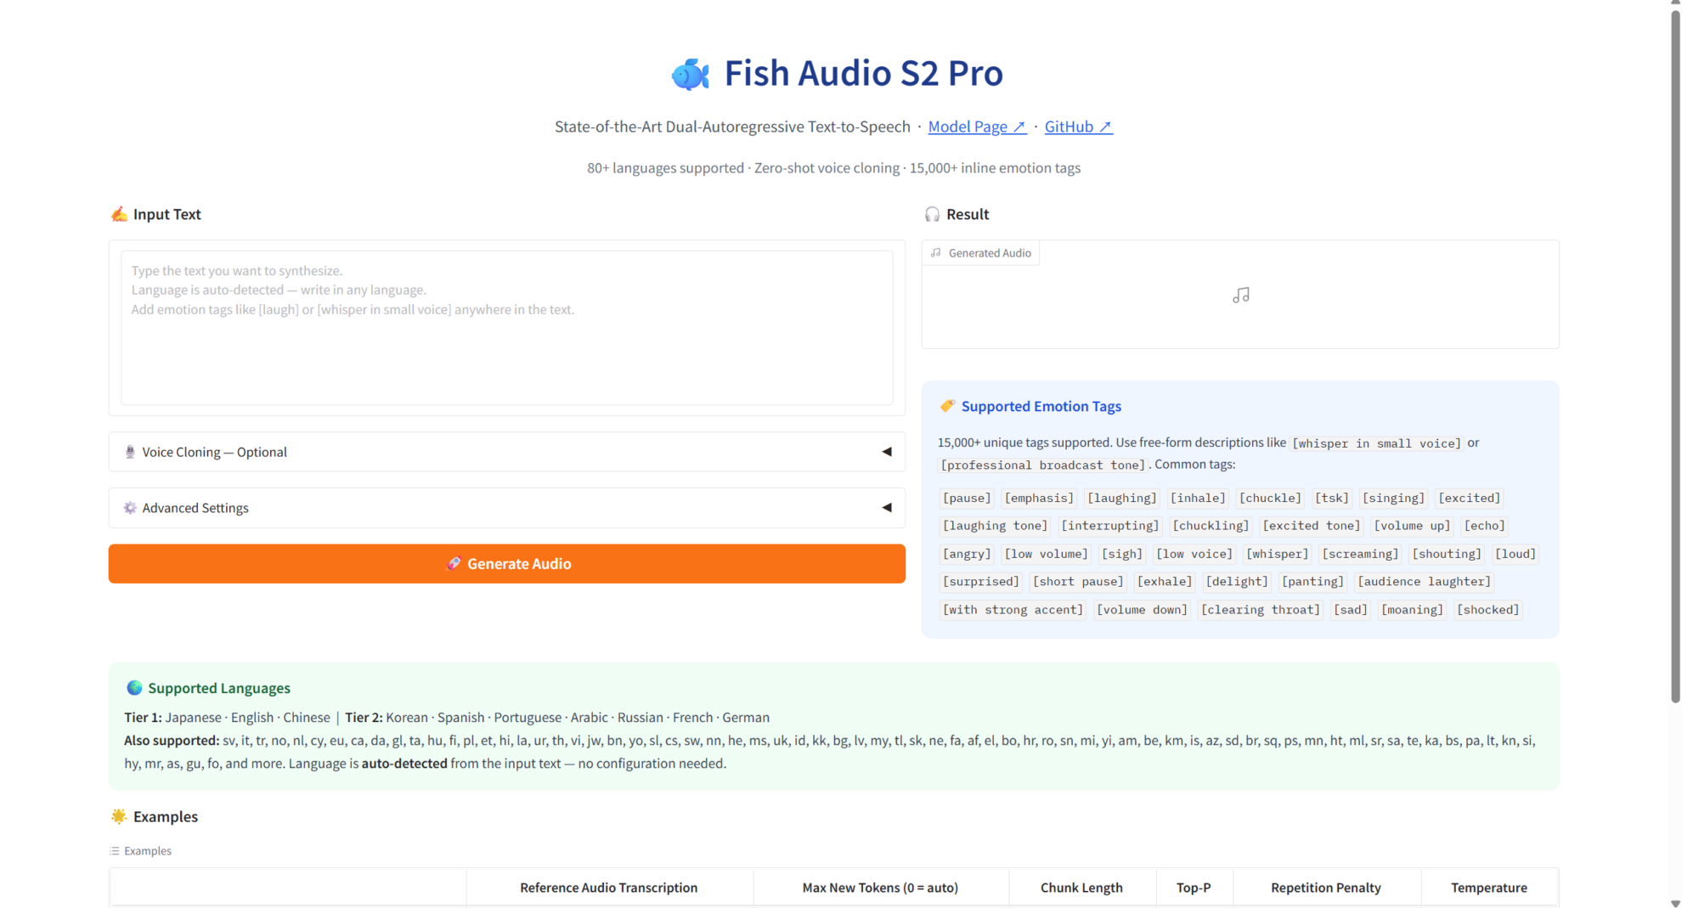Click the list icon beside the Examples table label

click(x=115, y=851)
